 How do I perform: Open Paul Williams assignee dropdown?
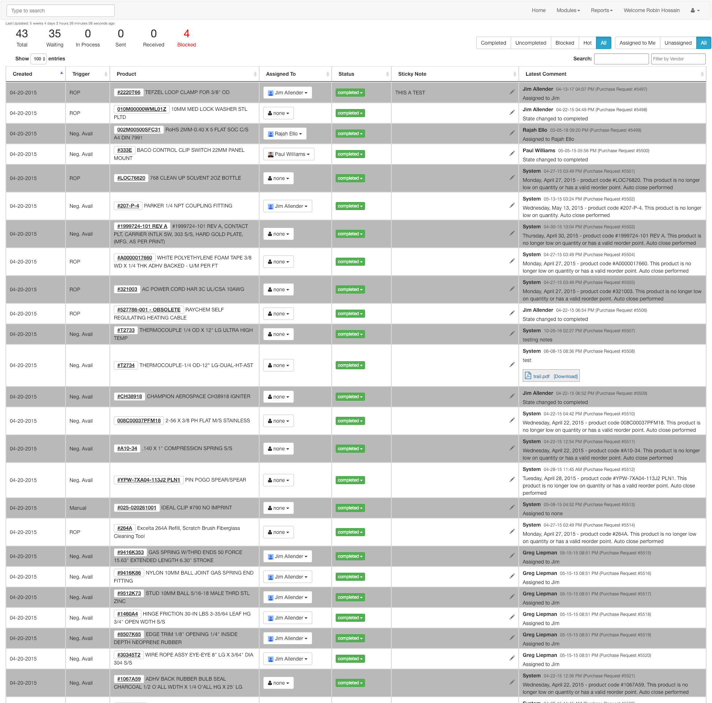[x=288, y=154]
